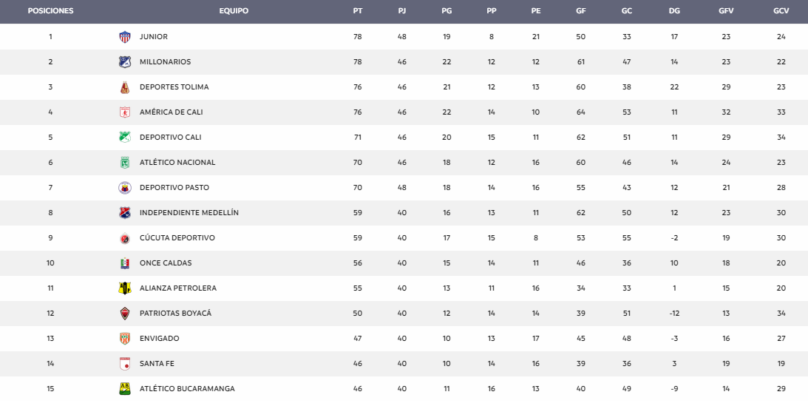808x406 pixels.
Task: Sort by the DG column header
Action: pyautogui.click(x=674, y=11)
